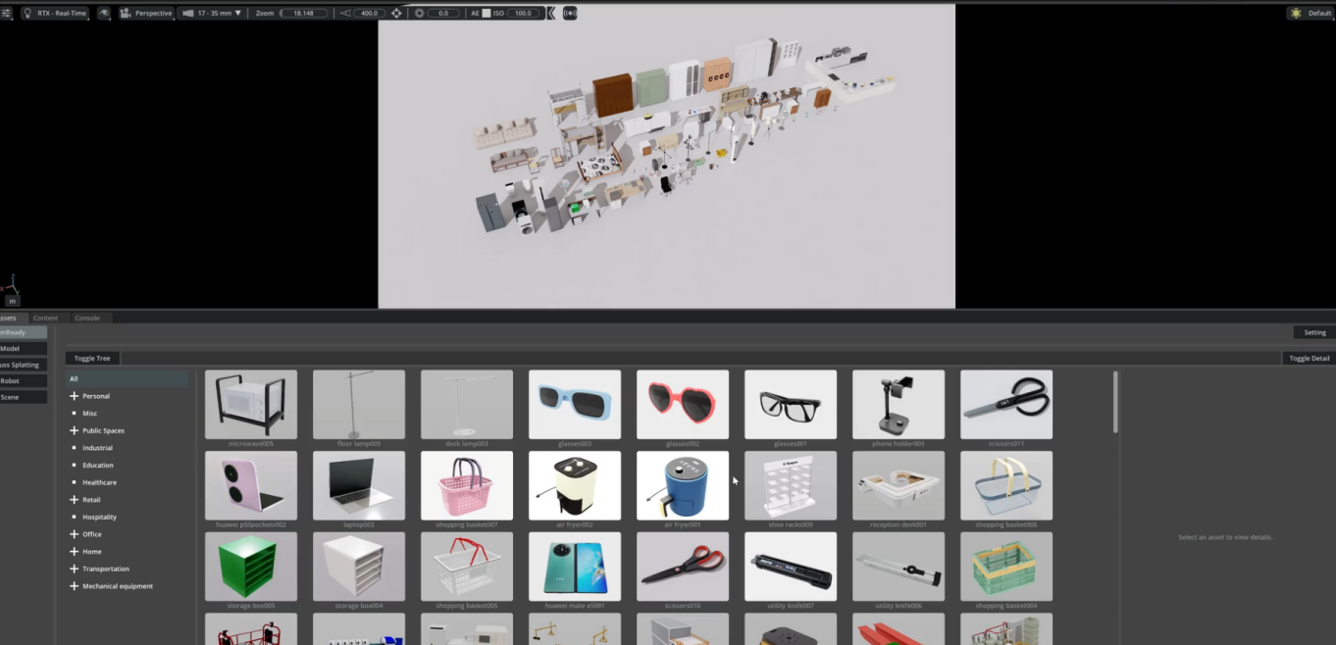
Task: Select the air fryer001 asset thumbnail
Action: tap(682, 485)
